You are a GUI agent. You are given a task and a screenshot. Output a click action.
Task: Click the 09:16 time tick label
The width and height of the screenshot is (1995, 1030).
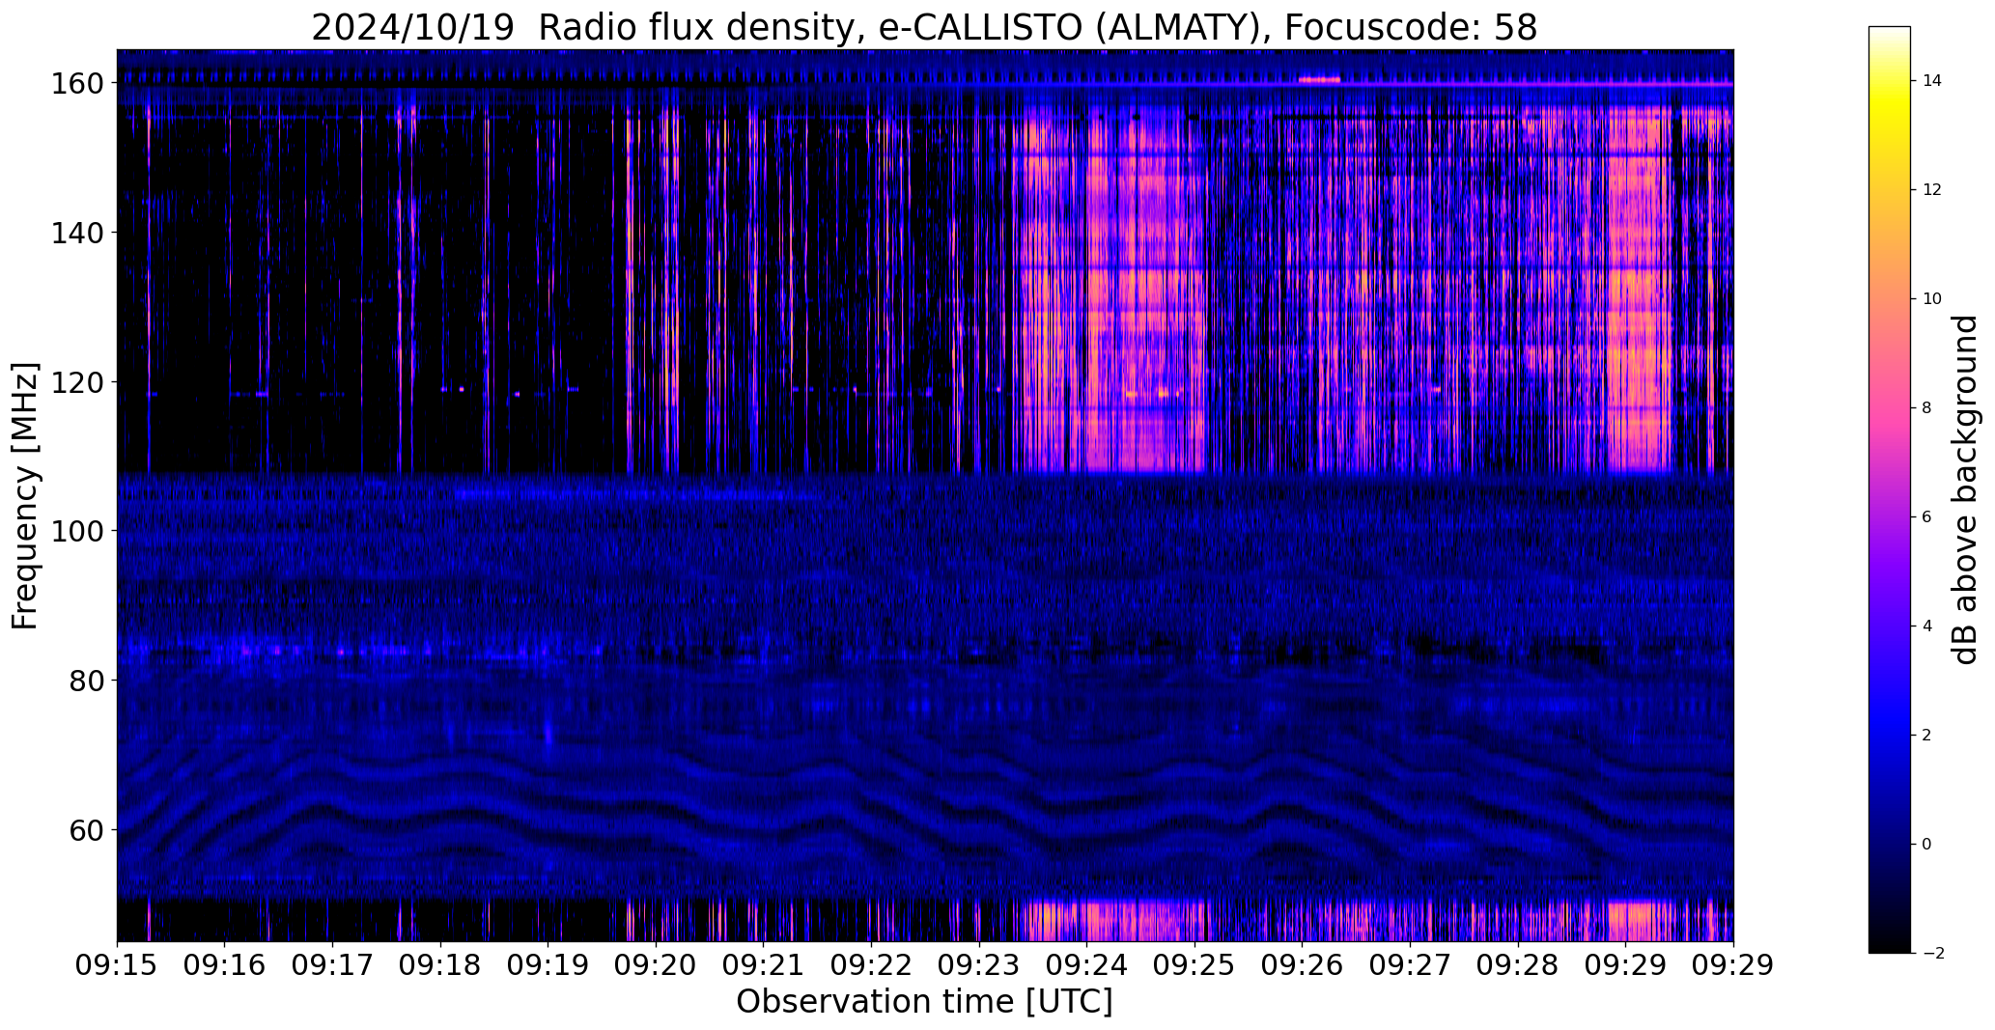pos(225,966)
